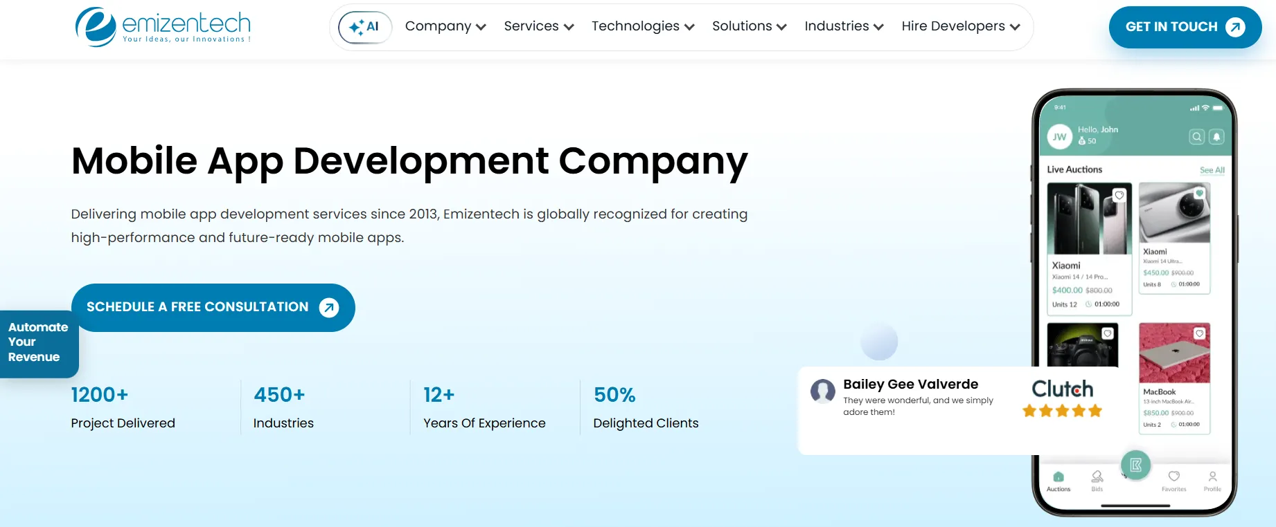The width and height of the screenshot is (1276, 527).
Task: Click the Automate Your Revenue side tab
Action: pos(38,342)
